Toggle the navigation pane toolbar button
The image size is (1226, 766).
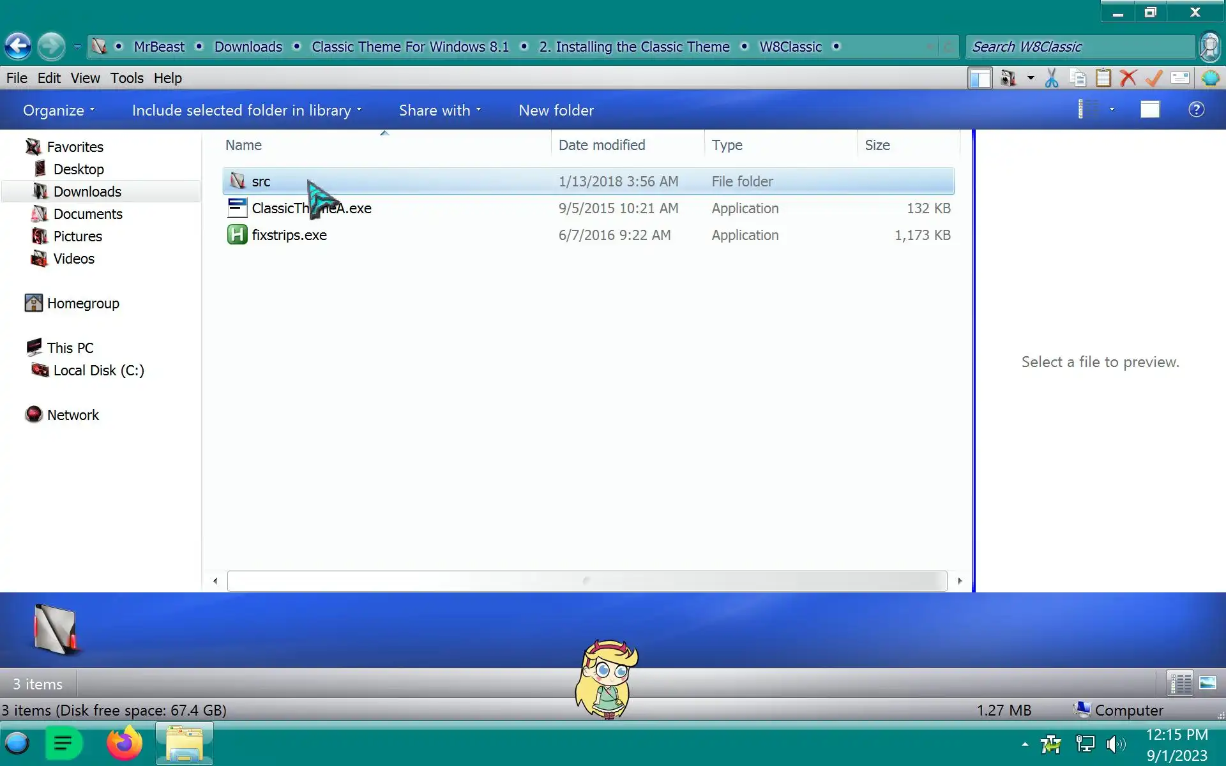click(980, 78)
